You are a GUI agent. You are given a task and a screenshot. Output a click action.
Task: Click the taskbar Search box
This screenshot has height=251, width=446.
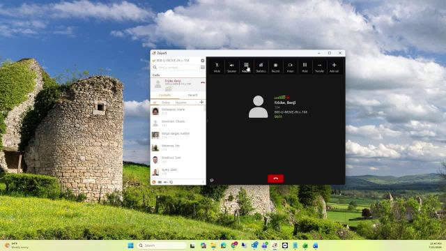162,245
